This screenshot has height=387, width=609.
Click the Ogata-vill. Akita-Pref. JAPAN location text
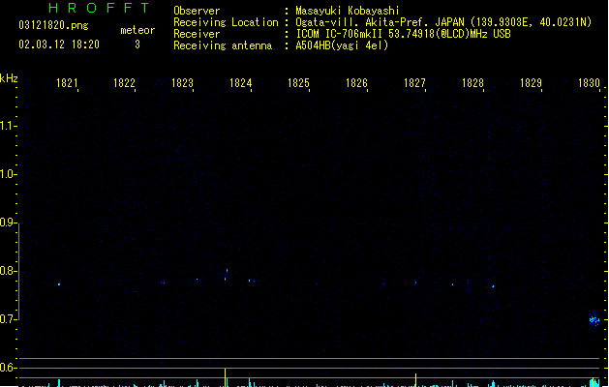(x=443, y=22)
